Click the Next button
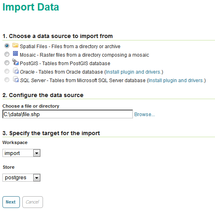This screenshot has width=215, height=212. tap(11, 202)
